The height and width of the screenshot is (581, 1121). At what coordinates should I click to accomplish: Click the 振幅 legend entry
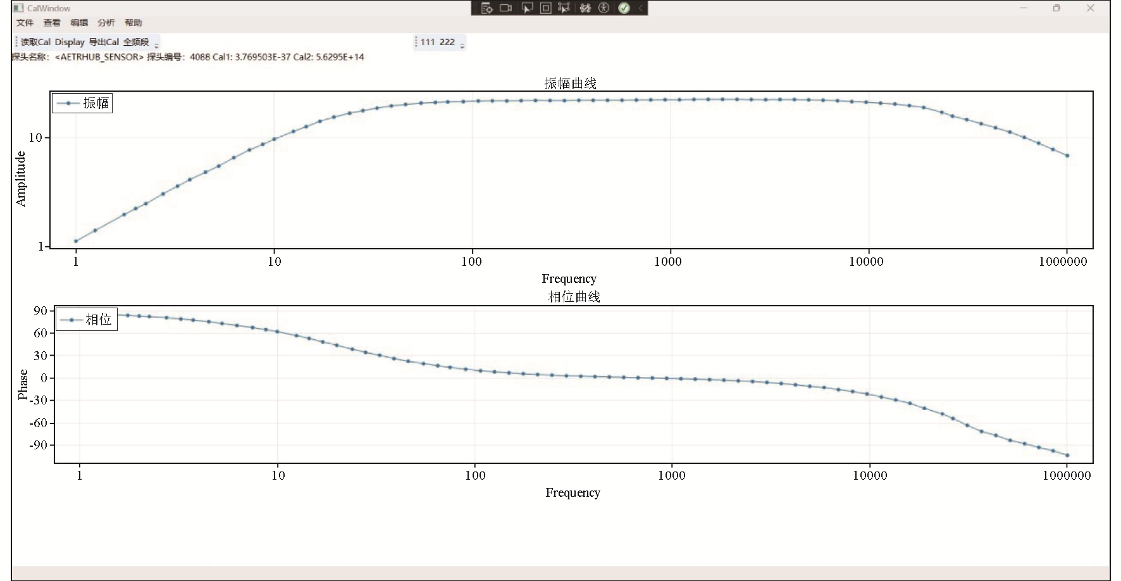tap(82, 103)
